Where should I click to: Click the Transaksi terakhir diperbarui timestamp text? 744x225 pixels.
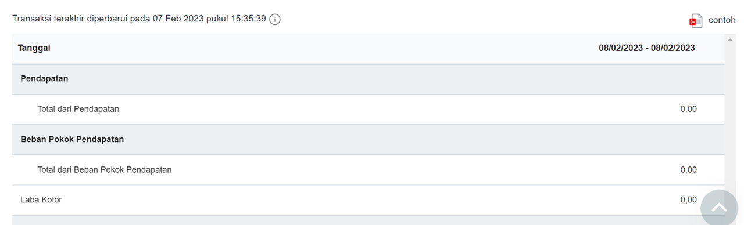(x=139, y=19)
